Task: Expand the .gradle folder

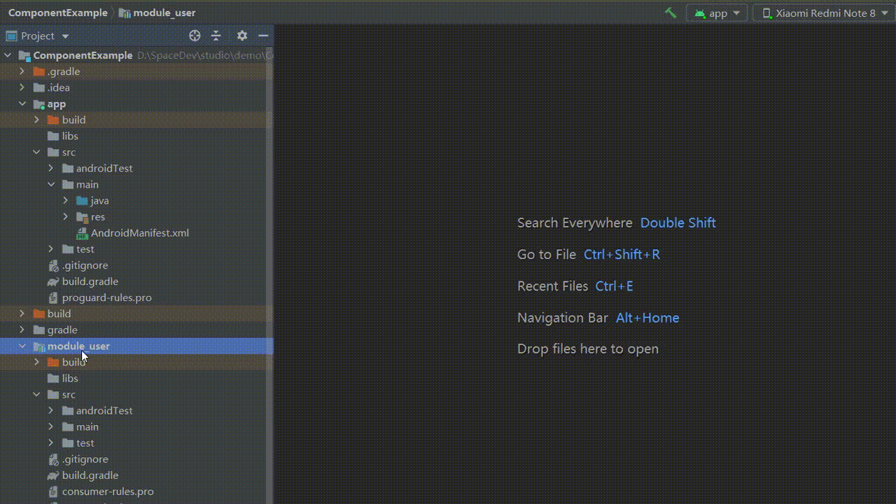Action: 22,71
